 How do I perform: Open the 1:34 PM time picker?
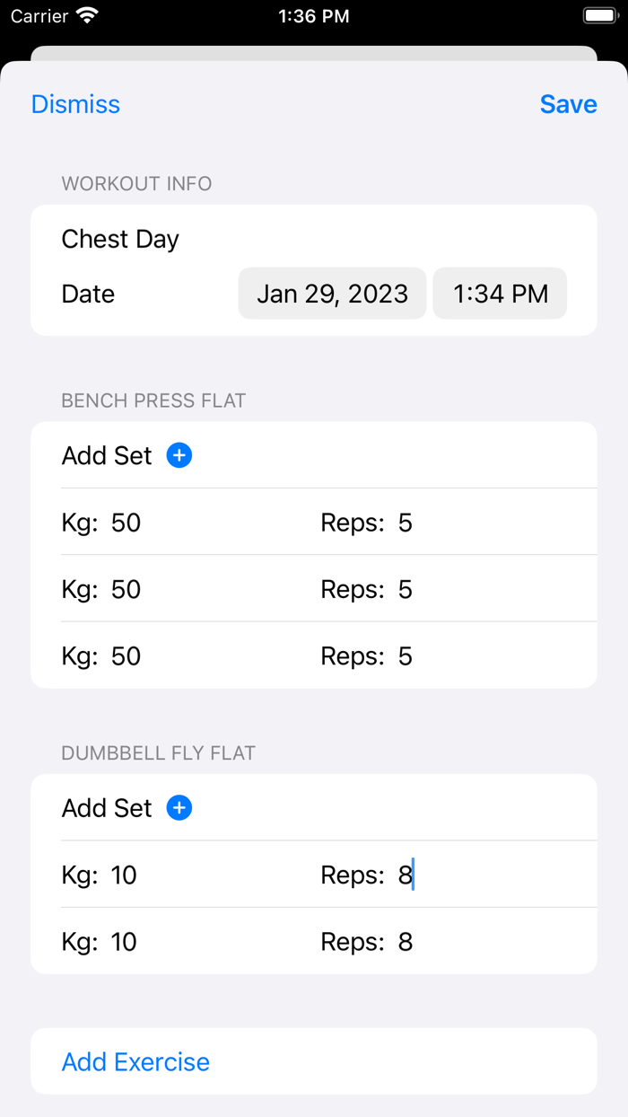[500, 294]
